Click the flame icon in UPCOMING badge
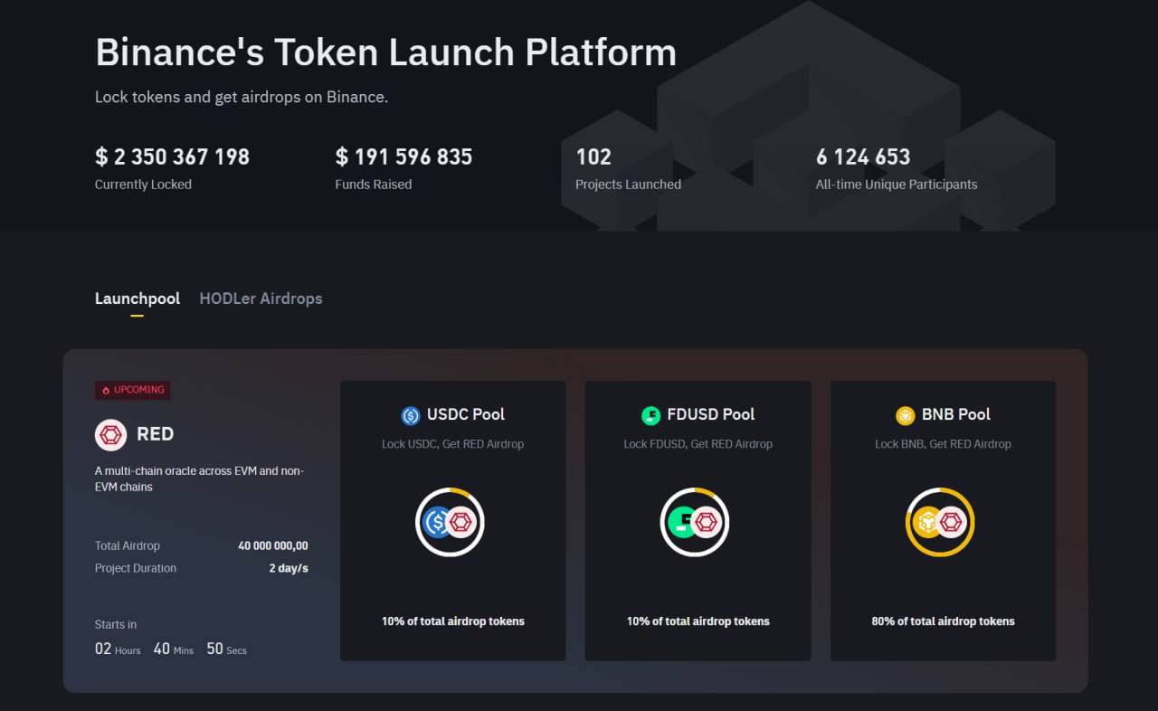Screen dimensions: 1158x711 tap(106, 391)
